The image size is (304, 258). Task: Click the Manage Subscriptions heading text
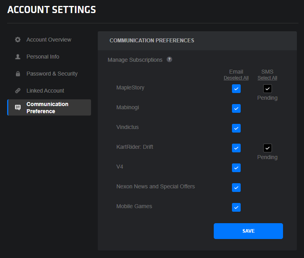click(135, 60)
